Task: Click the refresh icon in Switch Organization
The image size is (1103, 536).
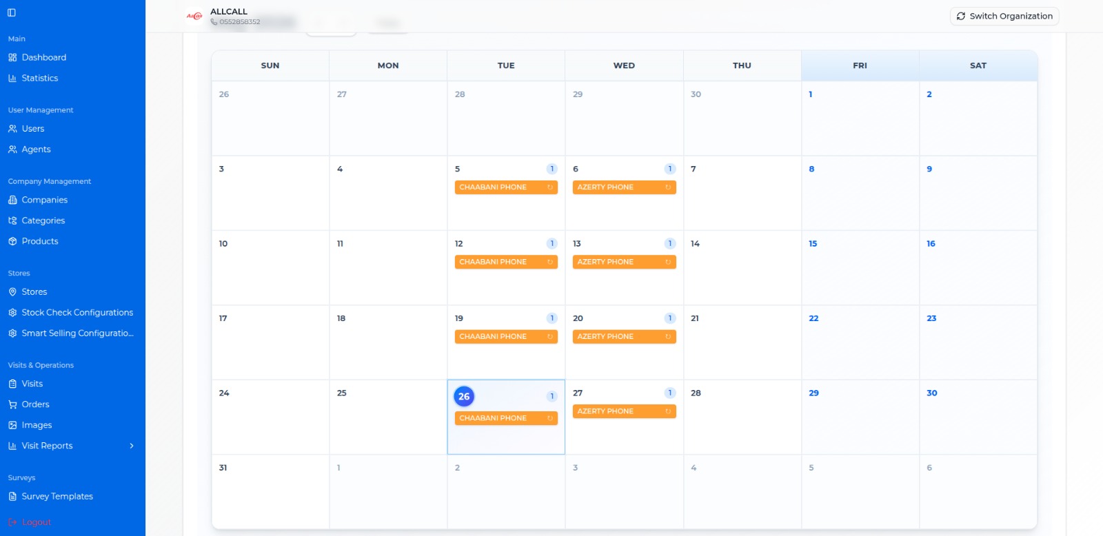Action: (x=961, y=16)
